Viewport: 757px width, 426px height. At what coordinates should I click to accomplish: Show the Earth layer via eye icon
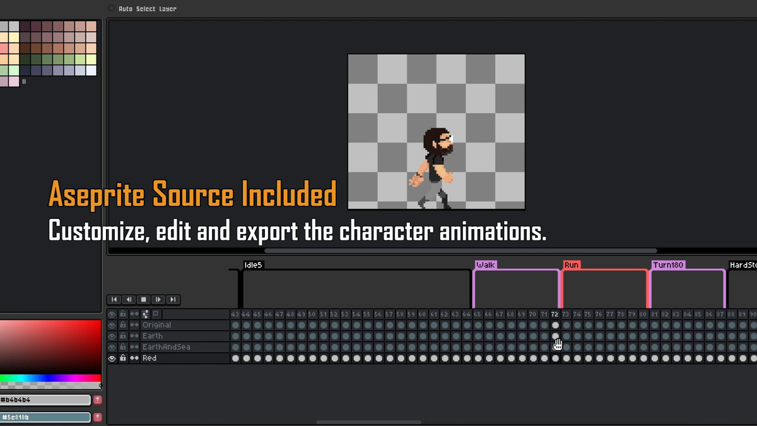pos(112,336)
